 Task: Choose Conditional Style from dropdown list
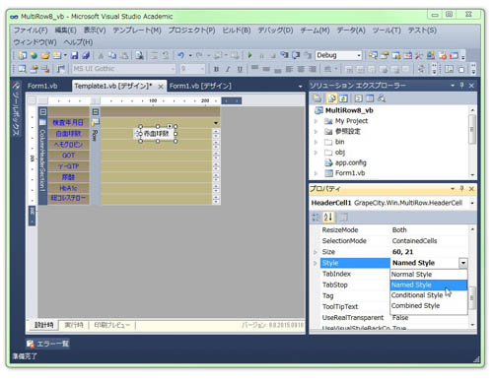point(429,295)
